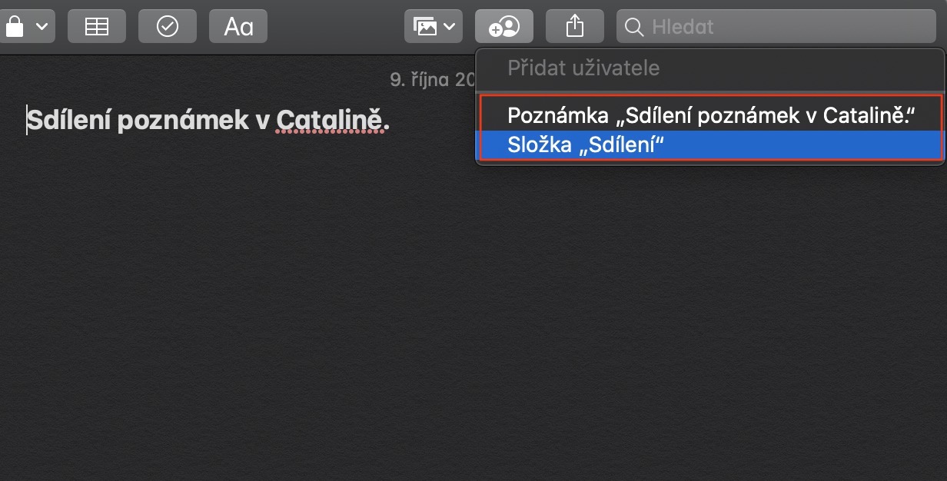Click the magnifying glass search icon
Viewport: 947px width, 481px height.
coord(634,27)
